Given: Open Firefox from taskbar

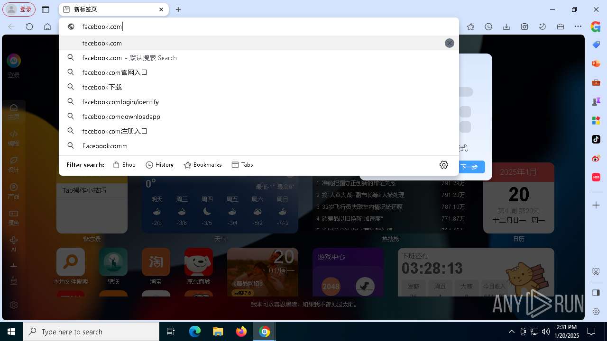Looking at the screenshot, I should tap(241, 332).
